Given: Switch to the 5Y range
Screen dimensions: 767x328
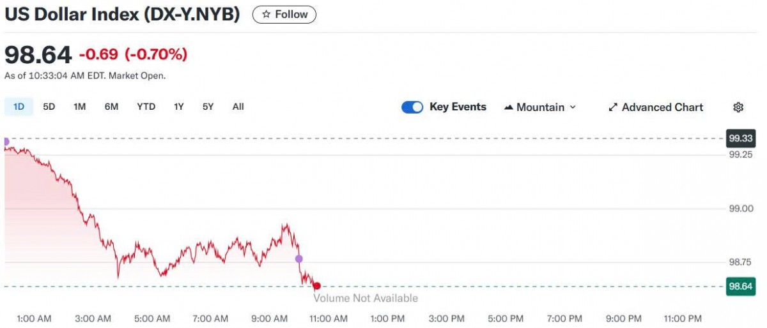Looking at the screenshot, I should tap(208, 107).
